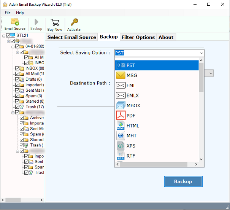Select the PDF Acrobat icon
230x210 pixels.
pyautogui.click(x=121, y=116)
